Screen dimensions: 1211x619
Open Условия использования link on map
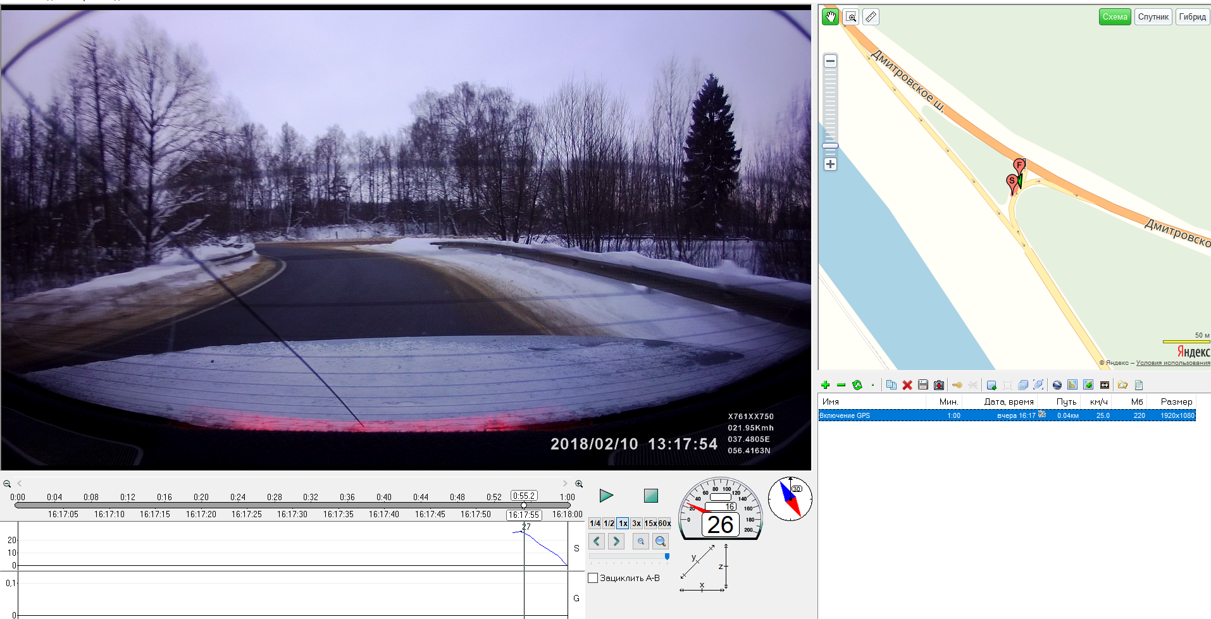point(1172,363)
